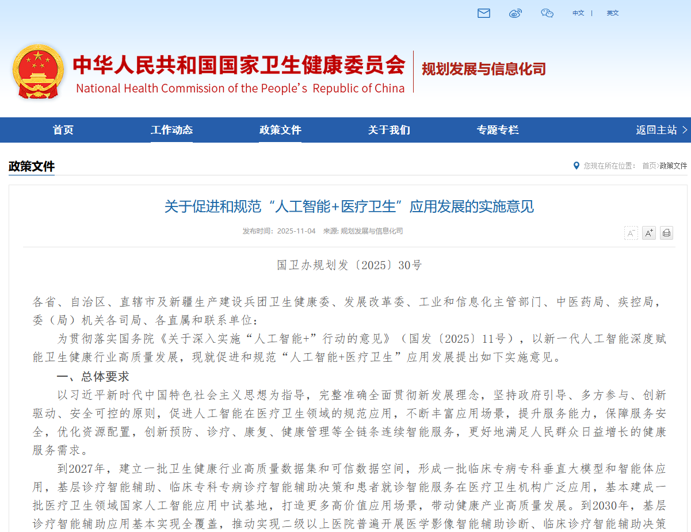Click 返回主站 link
This screenshot has width=691, height=532.
click(x=656, y=130)
